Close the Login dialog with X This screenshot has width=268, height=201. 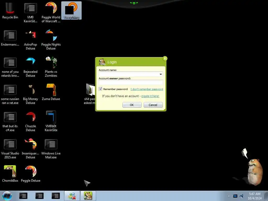(165, 59)
